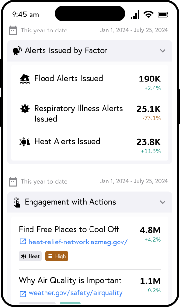The image size is (180, 307).
Task: Click external link icon before heat-relief-network URL
Action: [x=23, y=242]
